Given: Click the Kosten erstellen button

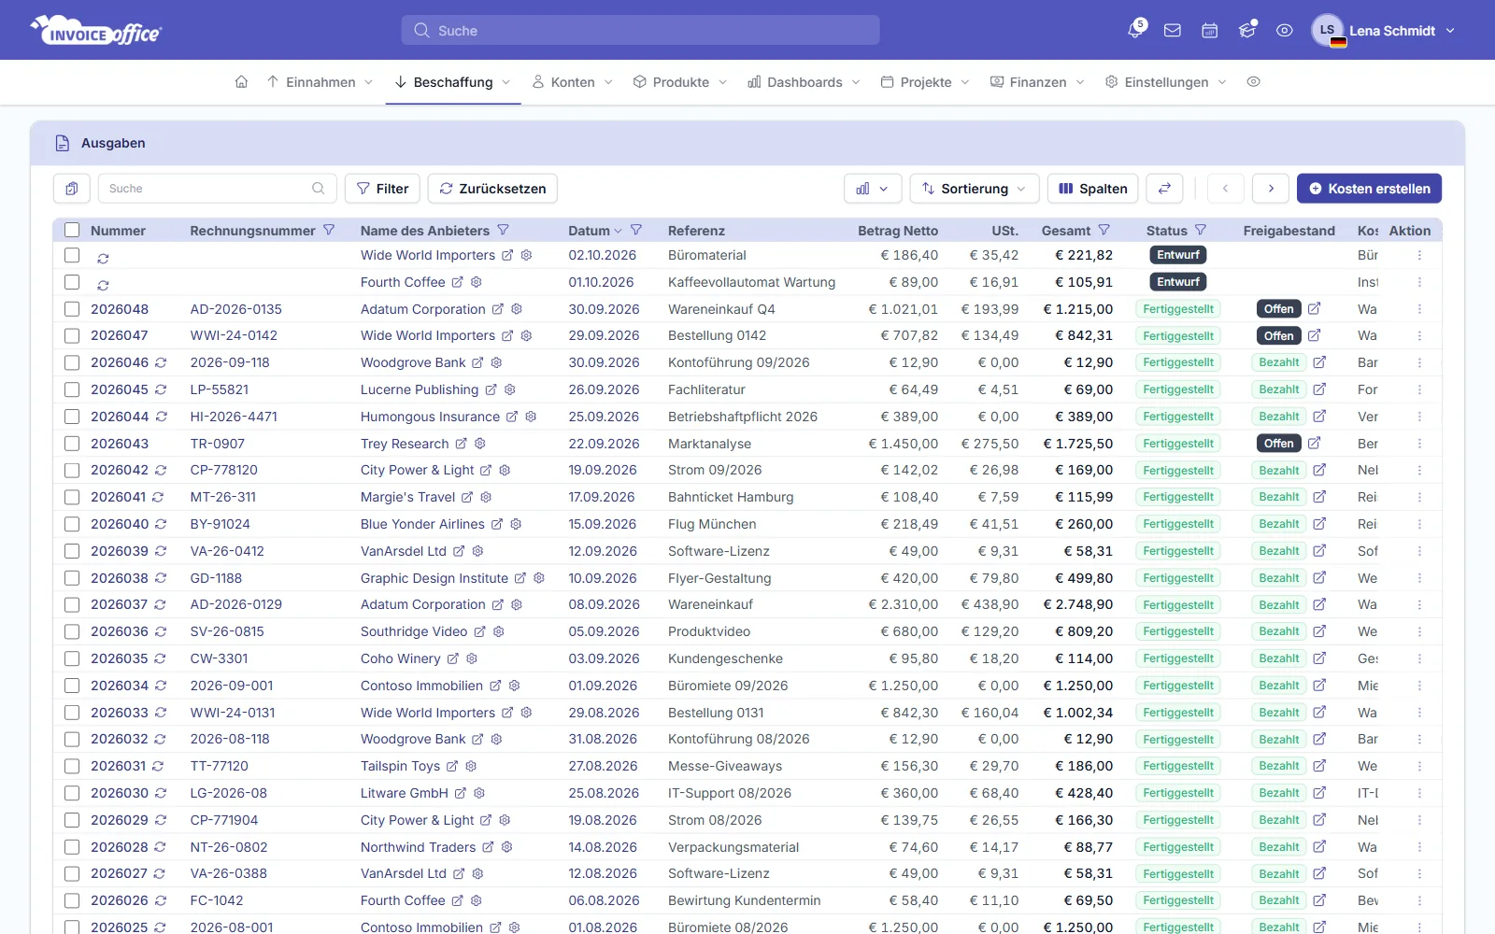Looking at the screenshot, I should tap(1370, 189).
